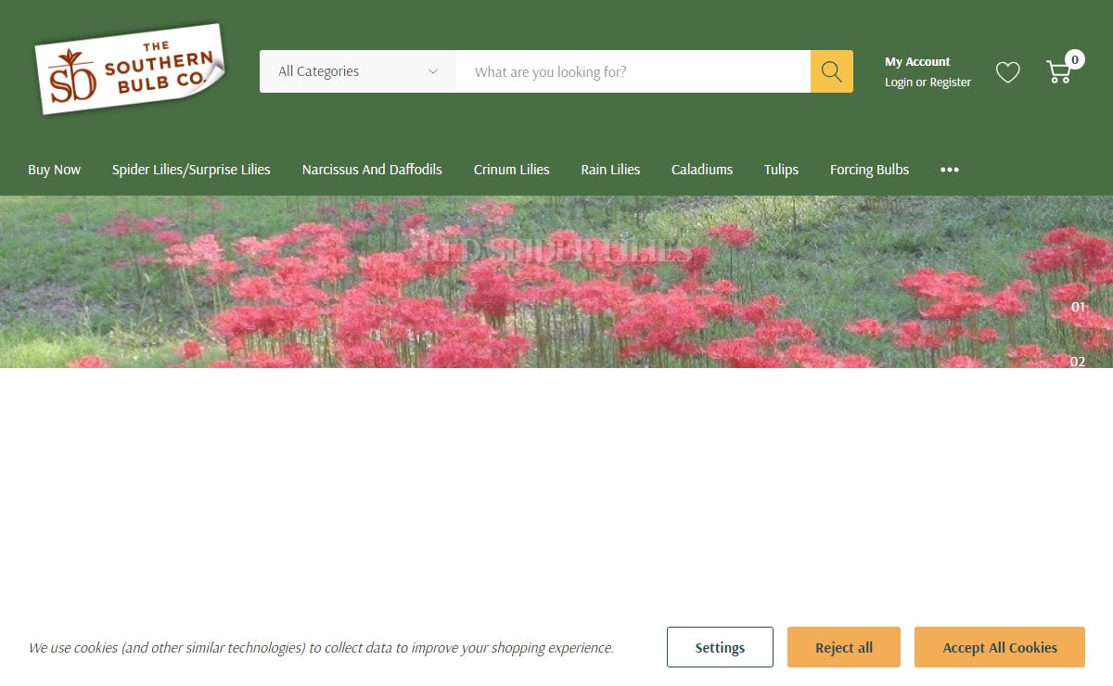Expand the three-dots more menu
Screen dimensions: 1113x686
(x=950, y=170)
